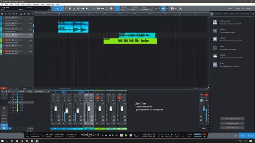Start playback with the green Play button
Image resolution: width=255 pixels, height=143 pixels.
[x=126, y=135]
